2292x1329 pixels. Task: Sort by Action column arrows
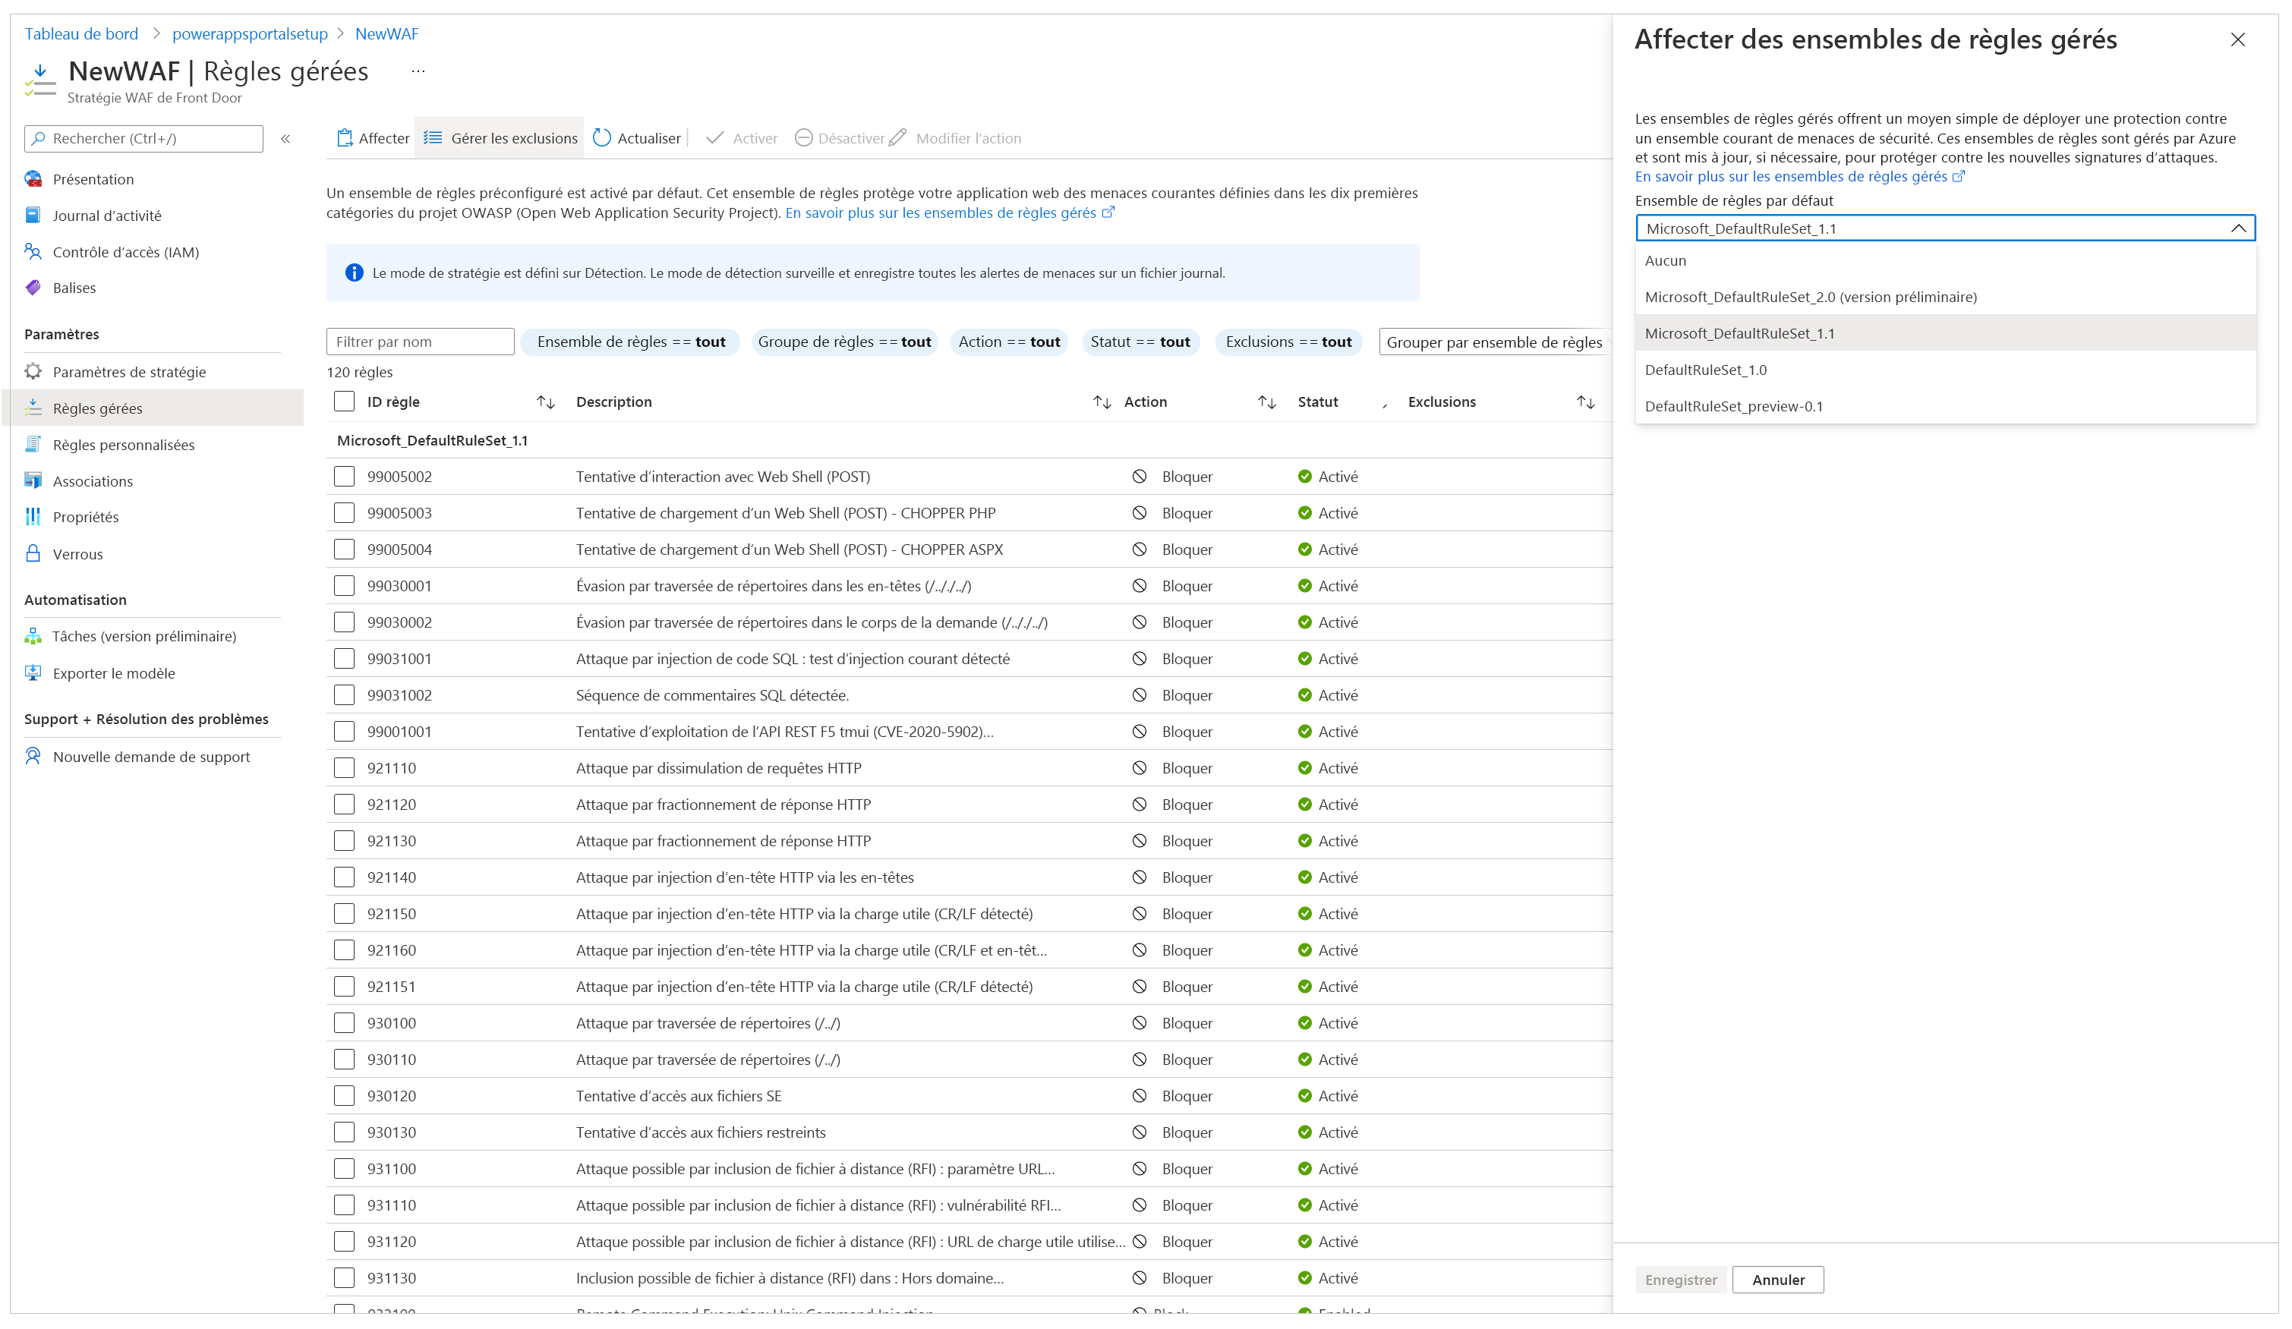coord(1267,403)
